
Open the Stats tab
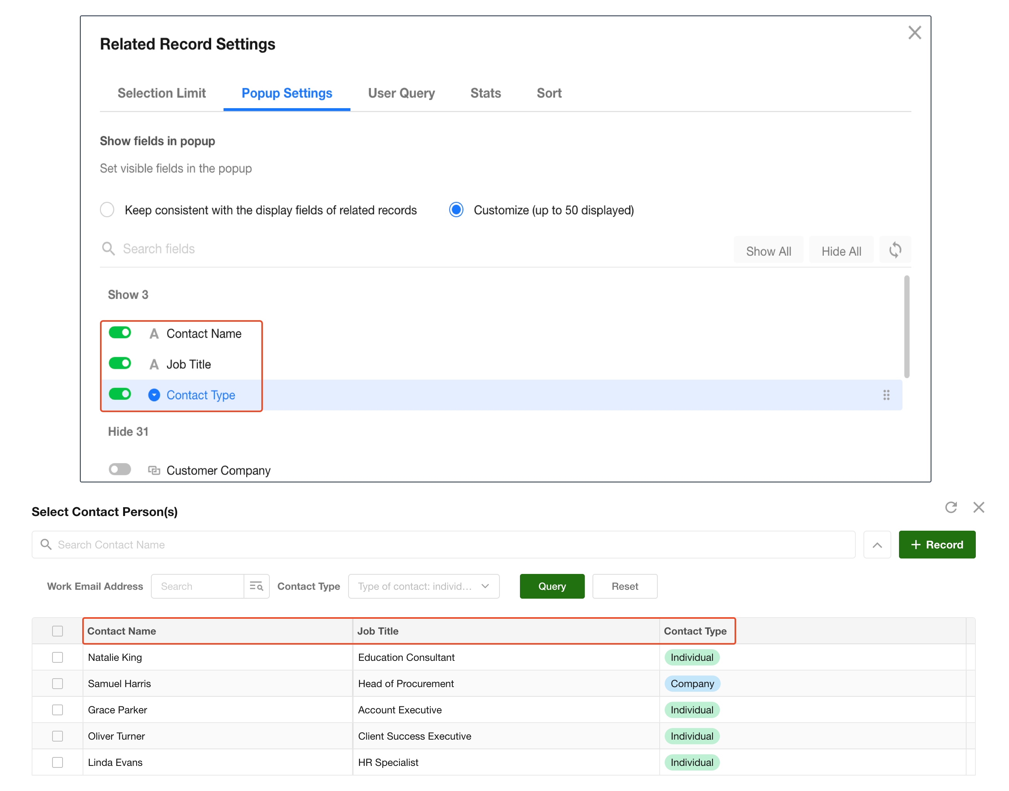[x=485, y=93]
